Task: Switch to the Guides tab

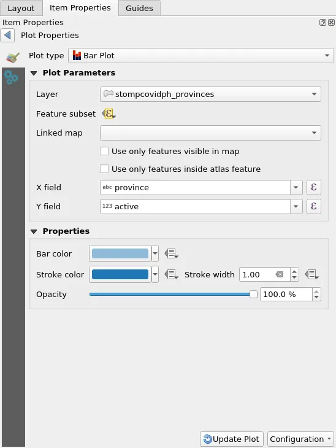Action: (x=139, y=8)
